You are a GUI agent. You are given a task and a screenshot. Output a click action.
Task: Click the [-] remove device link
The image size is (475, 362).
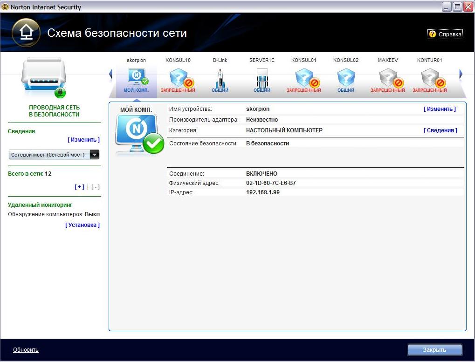[x=96, y=187]
